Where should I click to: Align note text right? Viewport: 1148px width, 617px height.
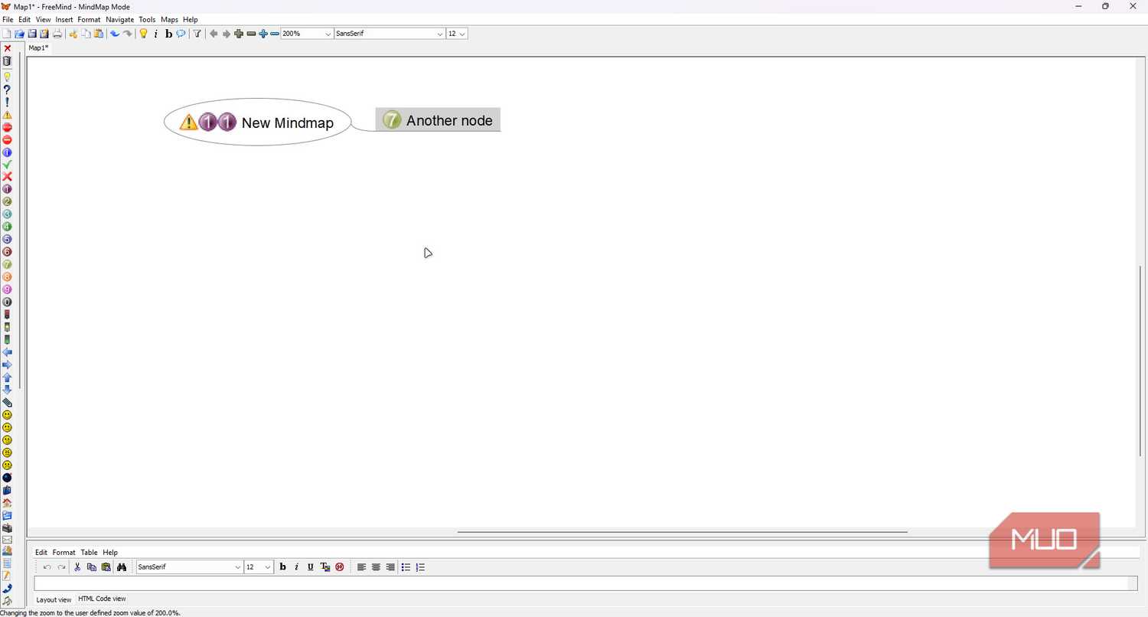390,567
